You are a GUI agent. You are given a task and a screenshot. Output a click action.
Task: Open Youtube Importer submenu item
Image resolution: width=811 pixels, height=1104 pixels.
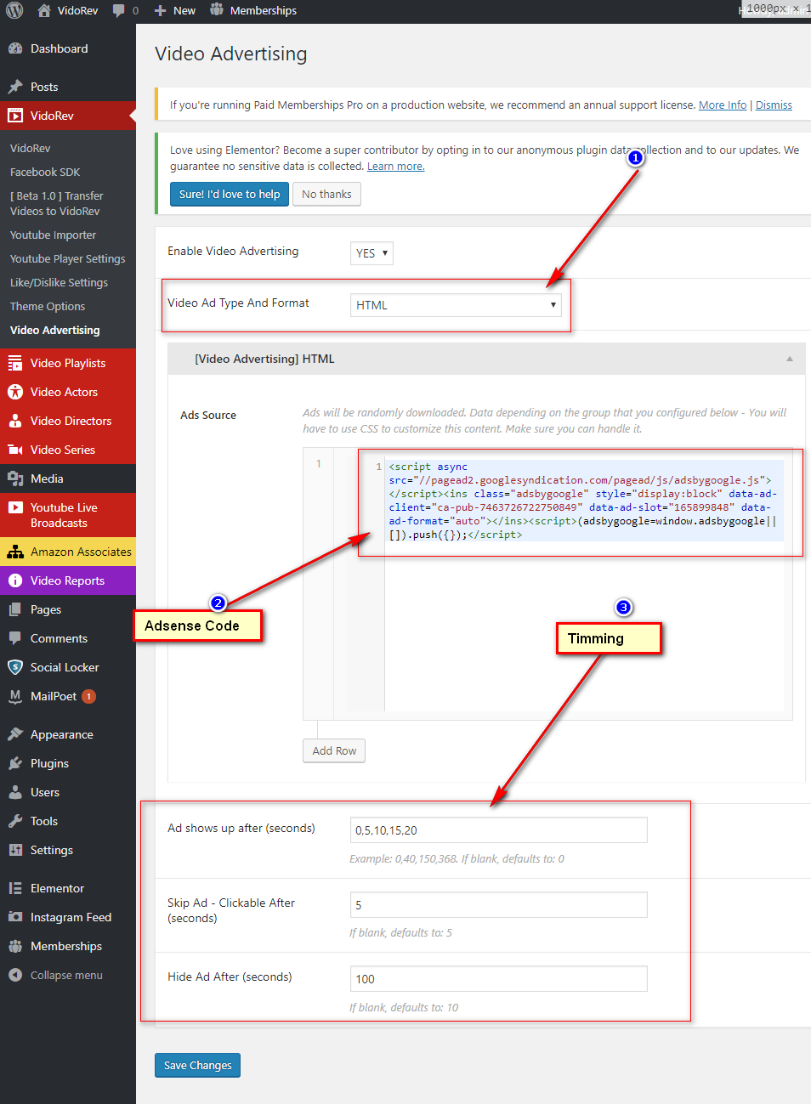[x=53, y=235]
